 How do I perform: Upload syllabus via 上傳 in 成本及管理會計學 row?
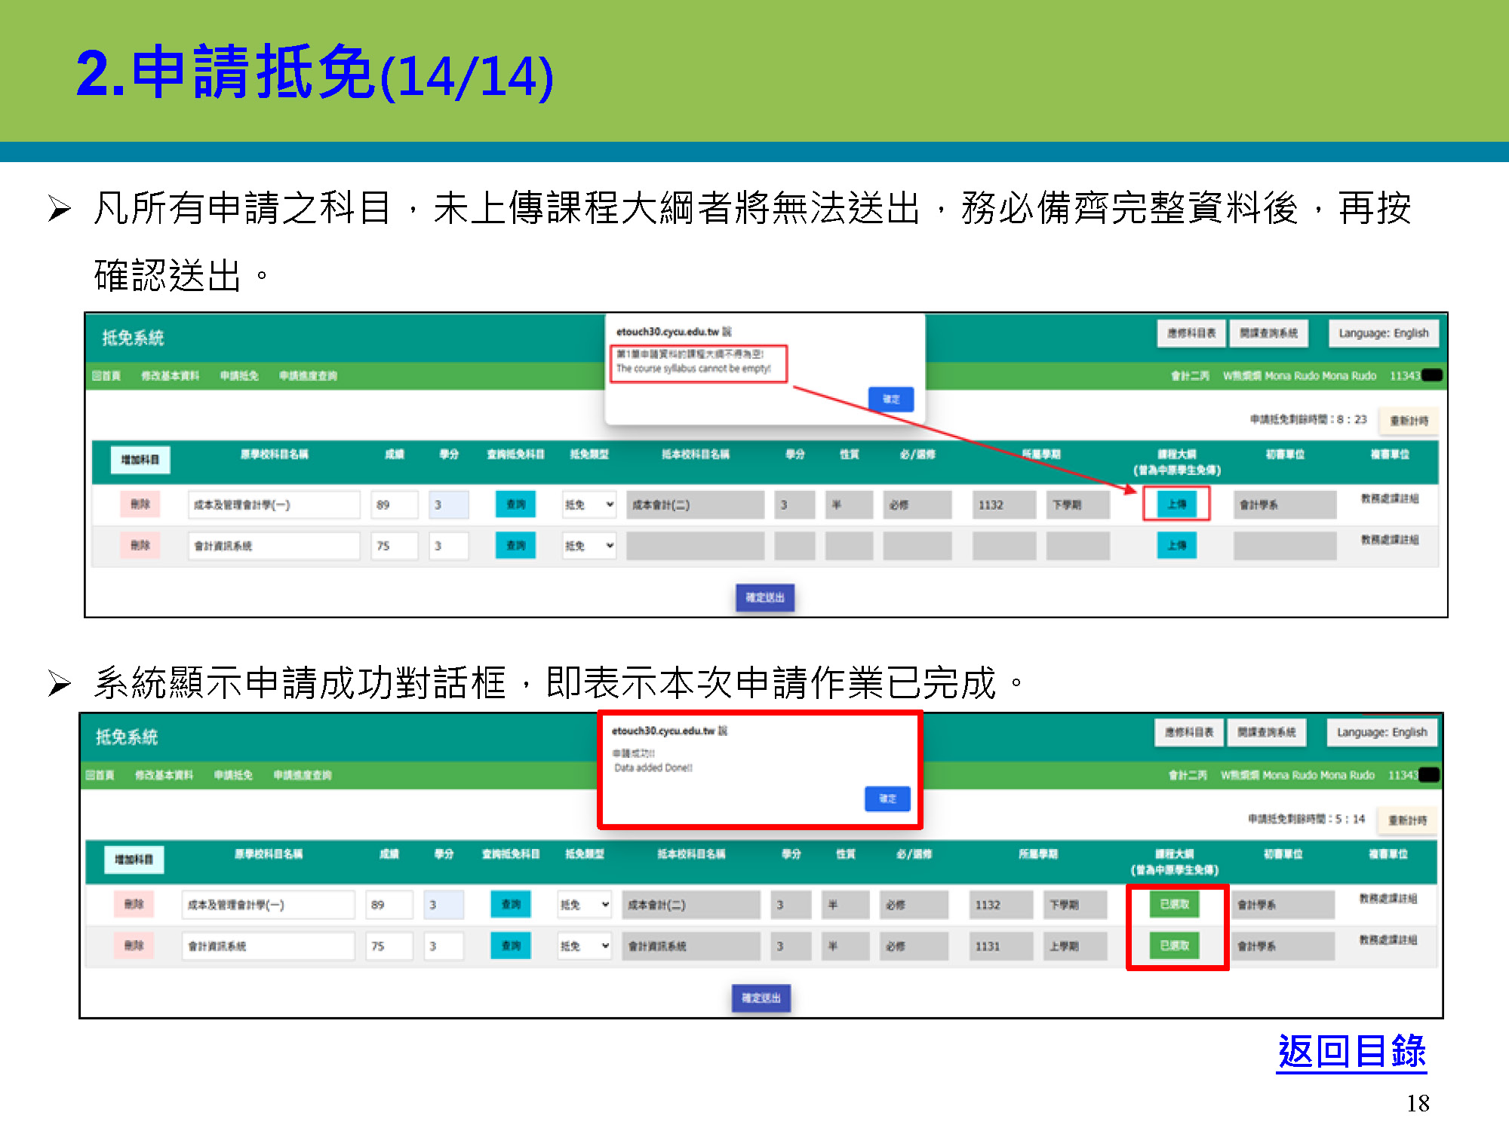pos(1176,504)
